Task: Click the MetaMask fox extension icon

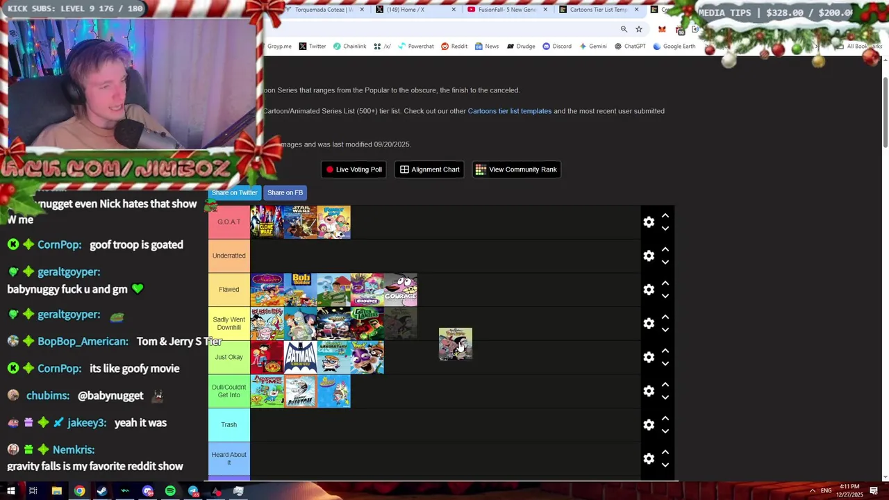Action: pyautogui.click(x=662, y=29)
